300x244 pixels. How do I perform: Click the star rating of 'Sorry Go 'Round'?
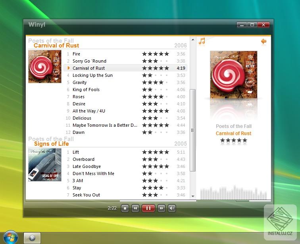[156, 61]
